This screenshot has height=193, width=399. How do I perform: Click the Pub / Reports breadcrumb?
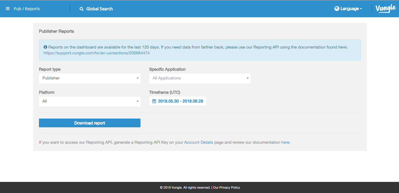(x=27, y=9)
